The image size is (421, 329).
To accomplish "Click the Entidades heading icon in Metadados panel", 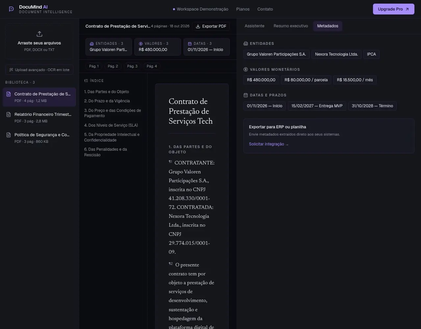I will coord(245,43).
